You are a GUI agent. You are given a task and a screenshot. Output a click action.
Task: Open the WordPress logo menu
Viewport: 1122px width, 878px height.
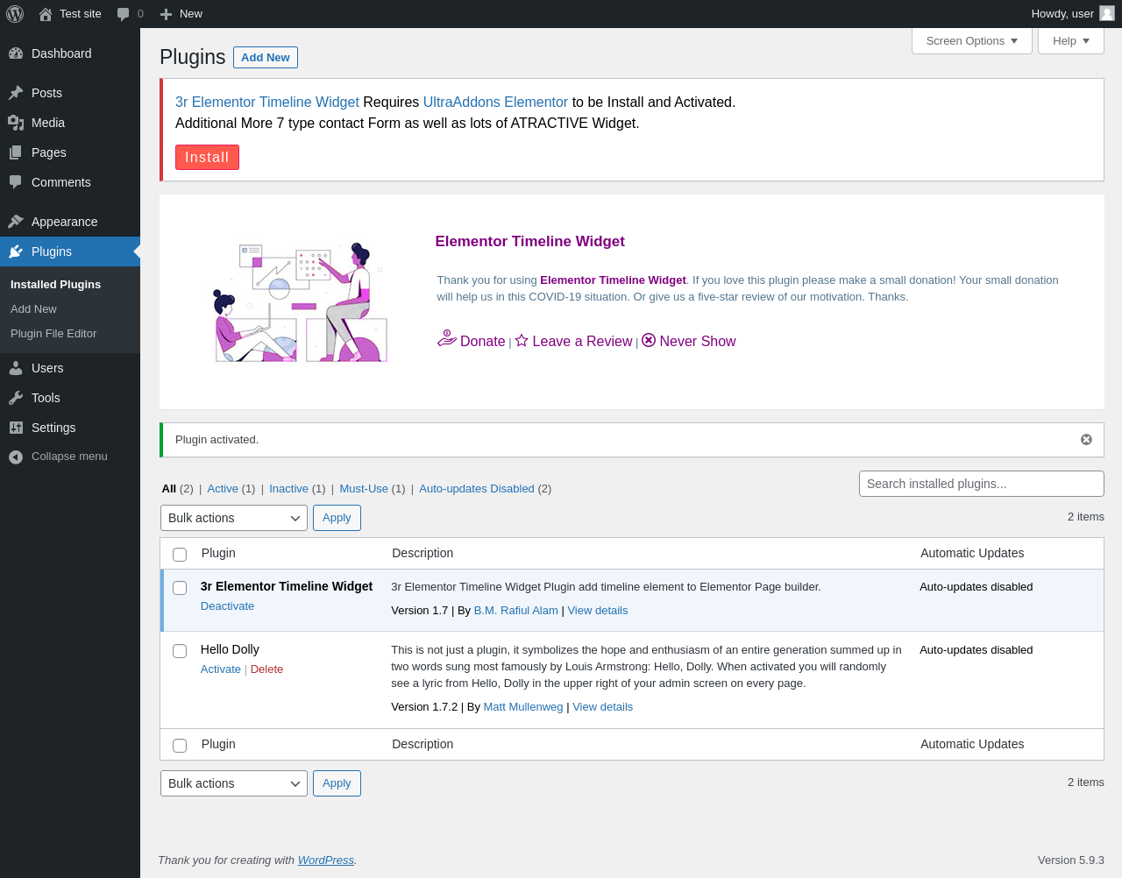click(x=15, y=14)
